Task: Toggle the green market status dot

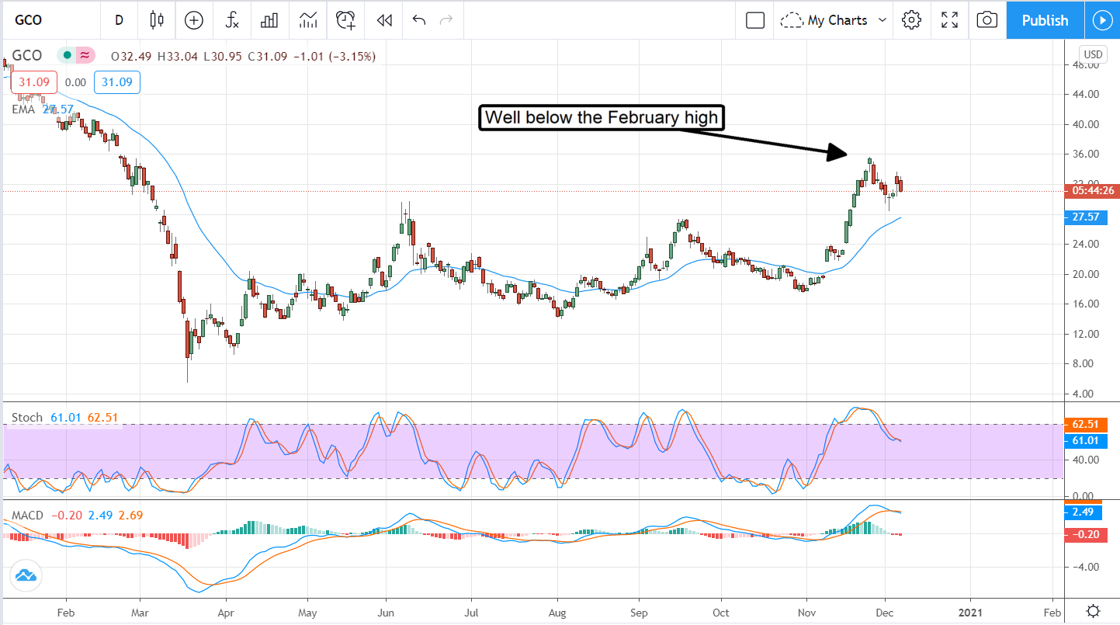Action: click(68, 56)
